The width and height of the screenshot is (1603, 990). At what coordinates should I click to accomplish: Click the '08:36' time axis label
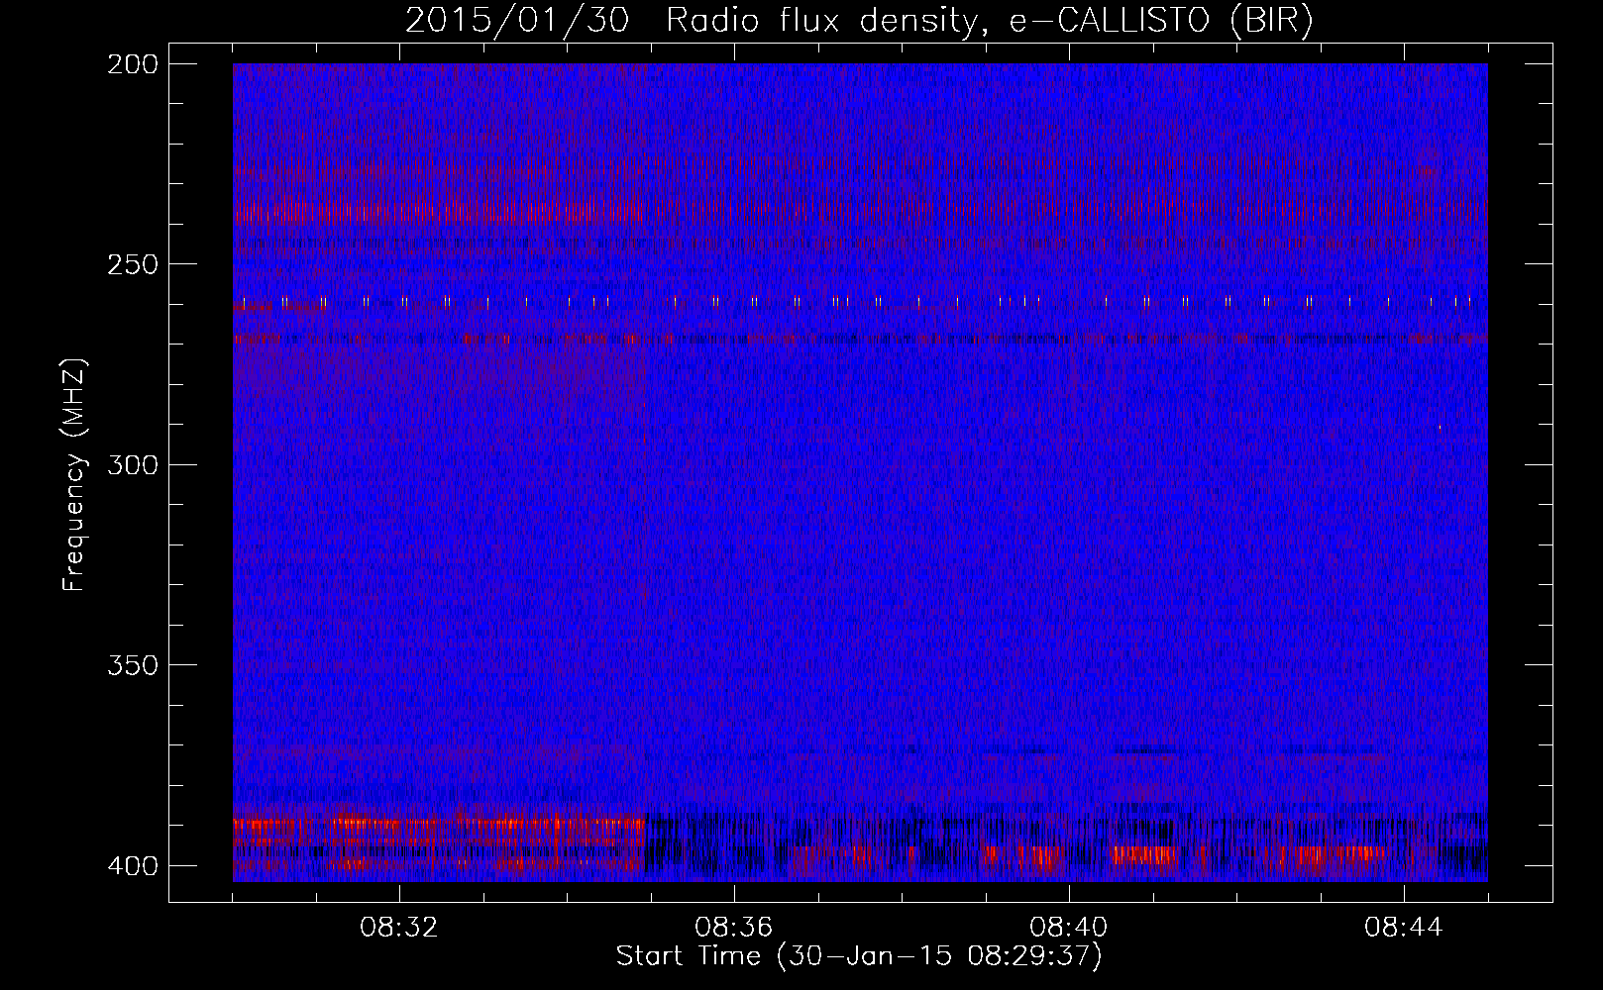click(734, 928)
